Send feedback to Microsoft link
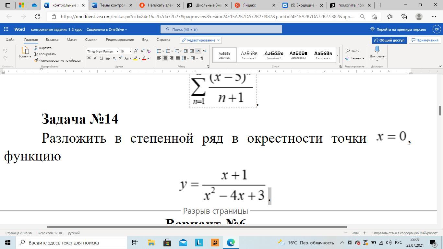Image resolution: width=443 pixels, height=249 pixels. pos(405,233)
